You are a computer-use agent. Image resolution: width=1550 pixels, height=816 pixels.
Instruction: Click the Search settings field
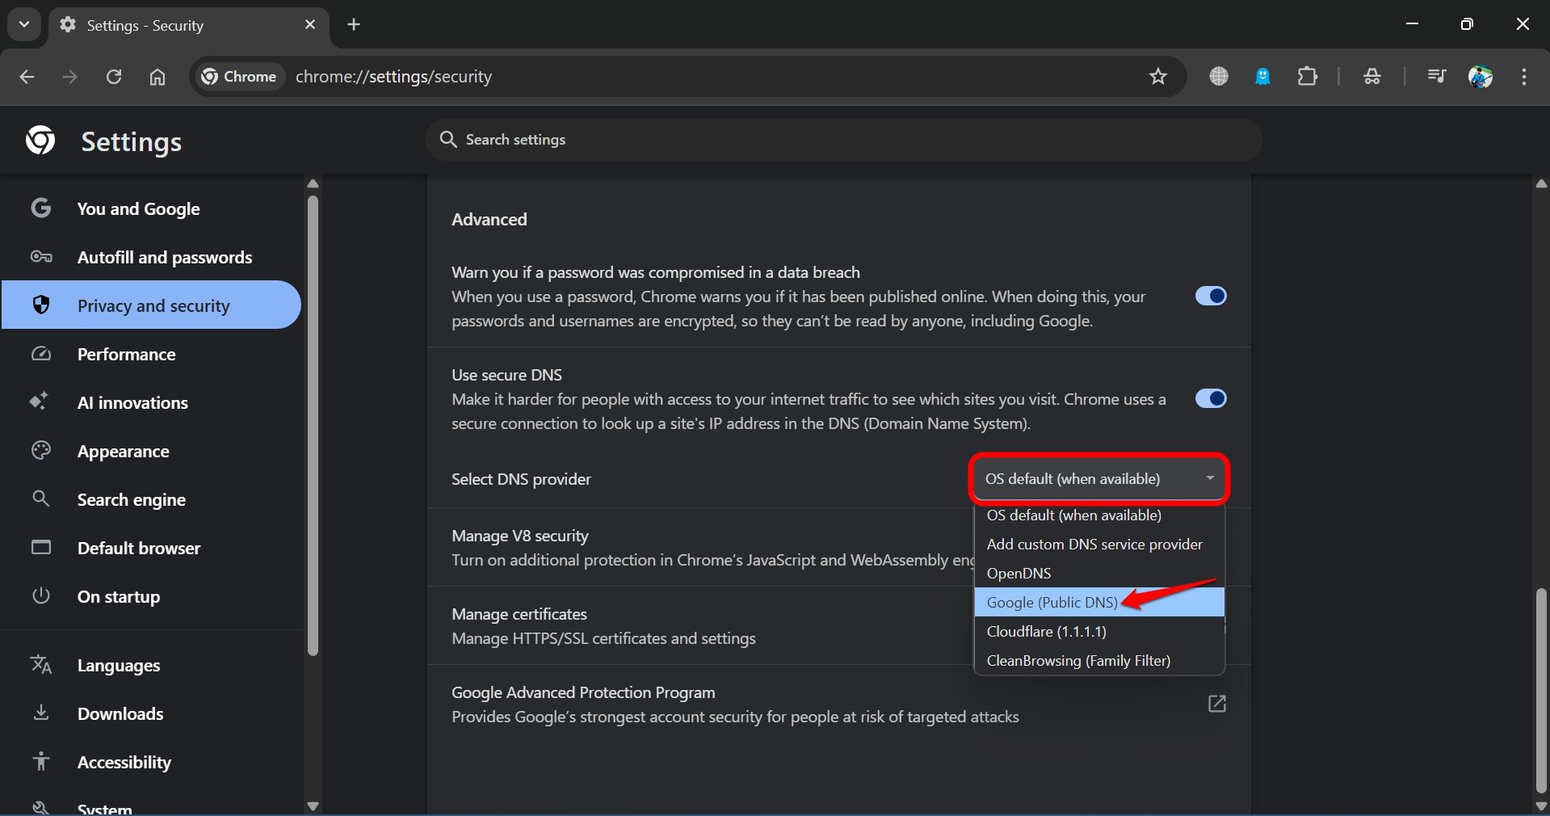843,140
